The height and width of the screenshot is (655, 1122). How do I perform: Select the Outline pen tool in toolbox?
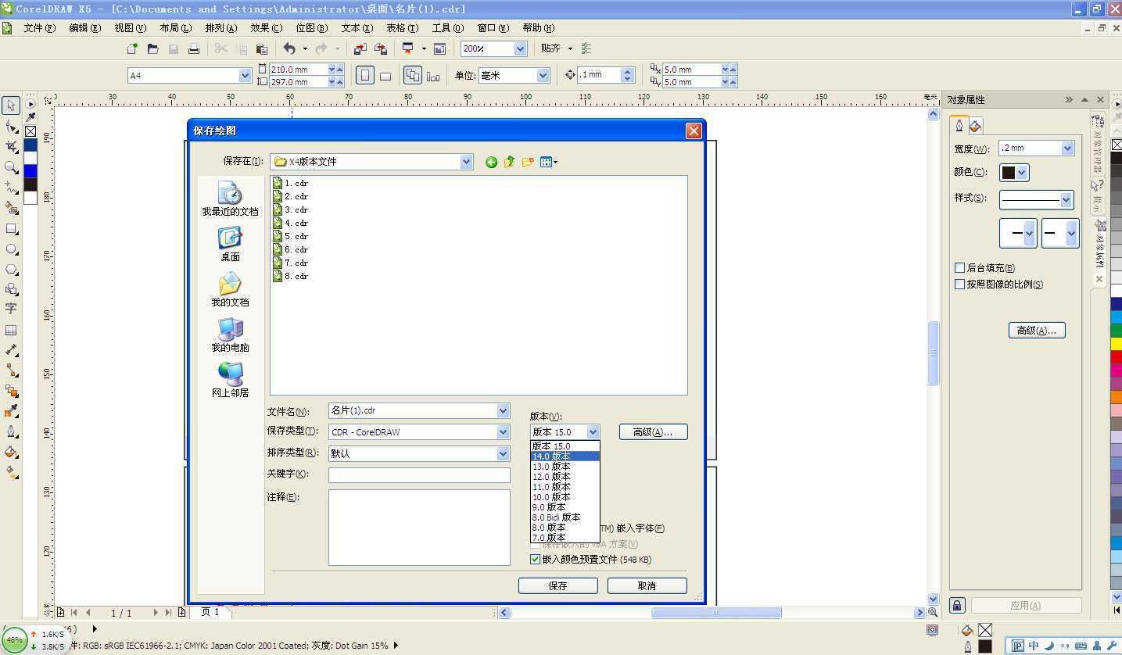tap(11, 431)
